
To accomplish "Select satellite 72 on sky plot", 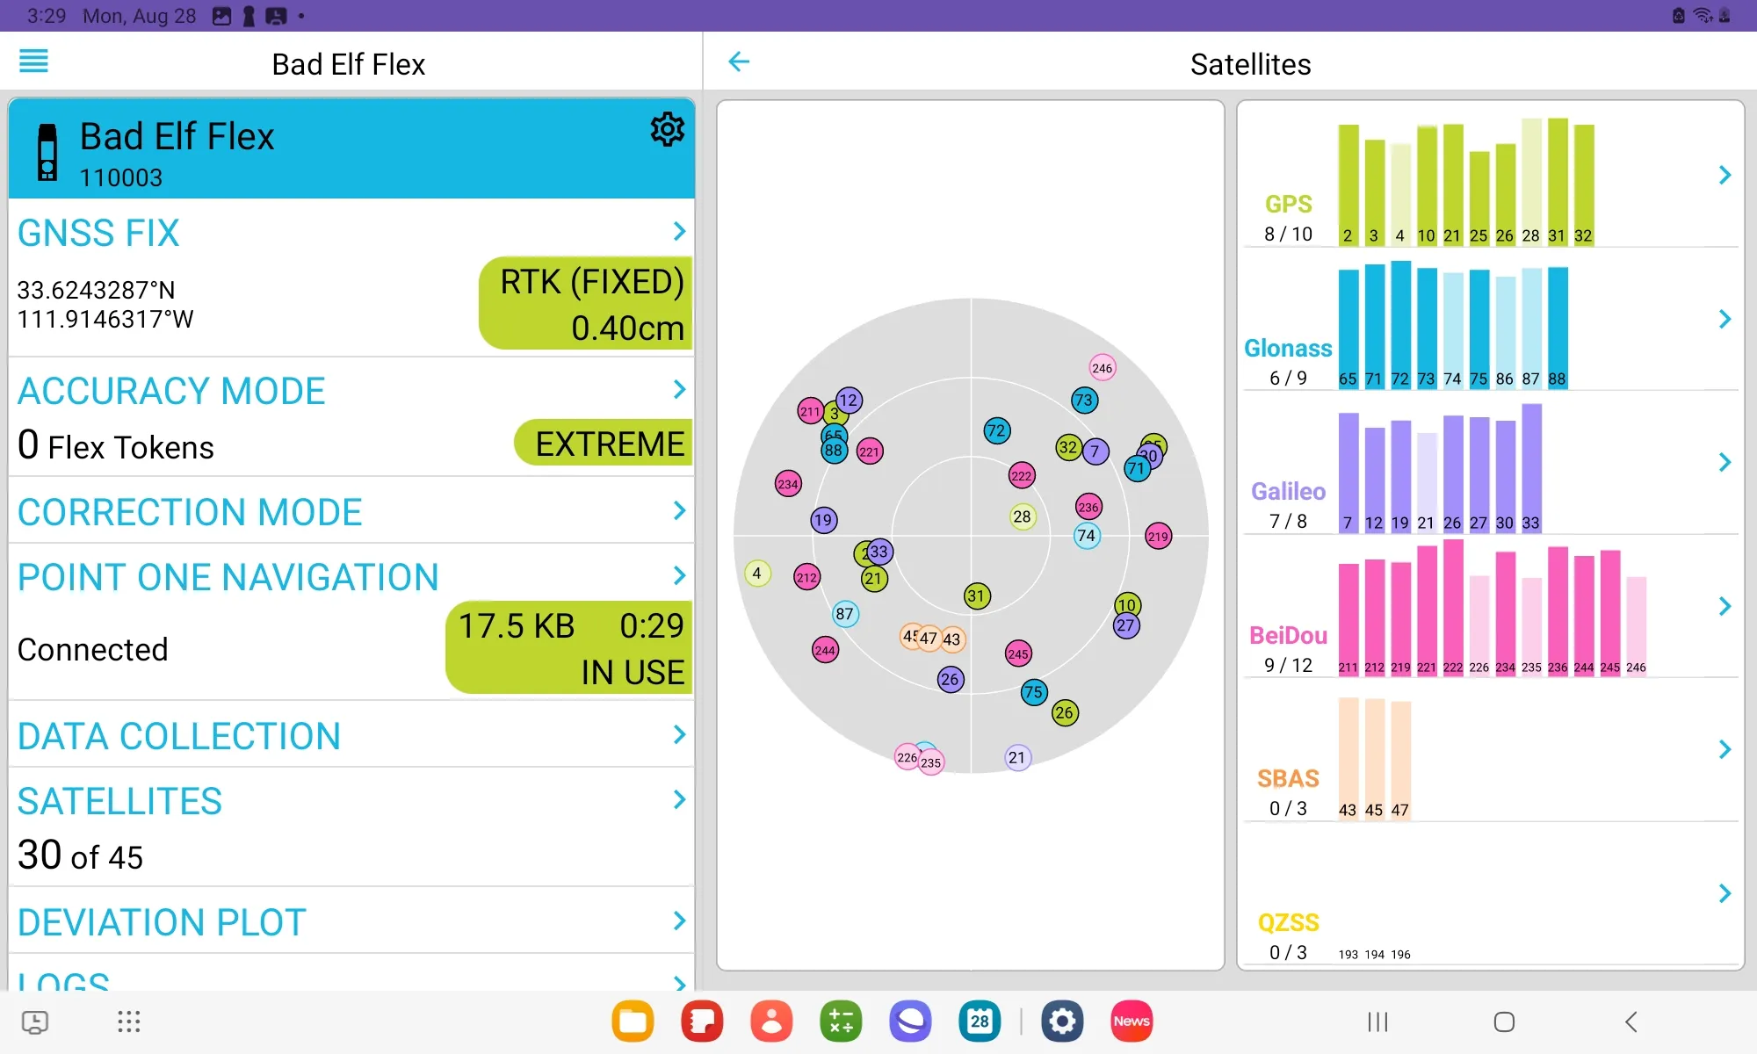I will pos(996,430).
